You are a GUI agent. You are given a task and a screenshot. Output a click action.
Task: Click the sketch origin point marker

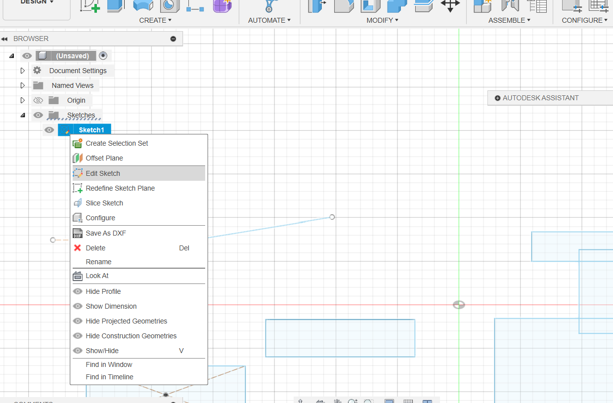pyautogui.click(x=459, y=305)
